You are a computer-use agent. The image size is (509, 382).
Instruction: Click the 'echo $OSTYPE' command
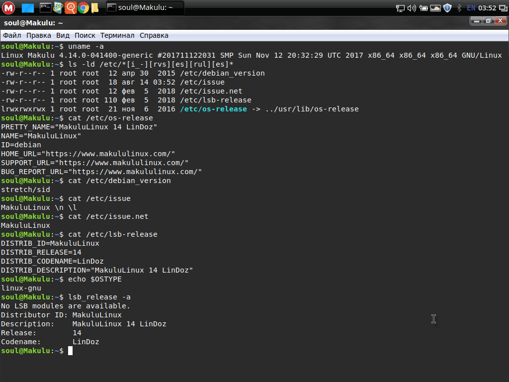pyautogui.click(x=95, y=279)
